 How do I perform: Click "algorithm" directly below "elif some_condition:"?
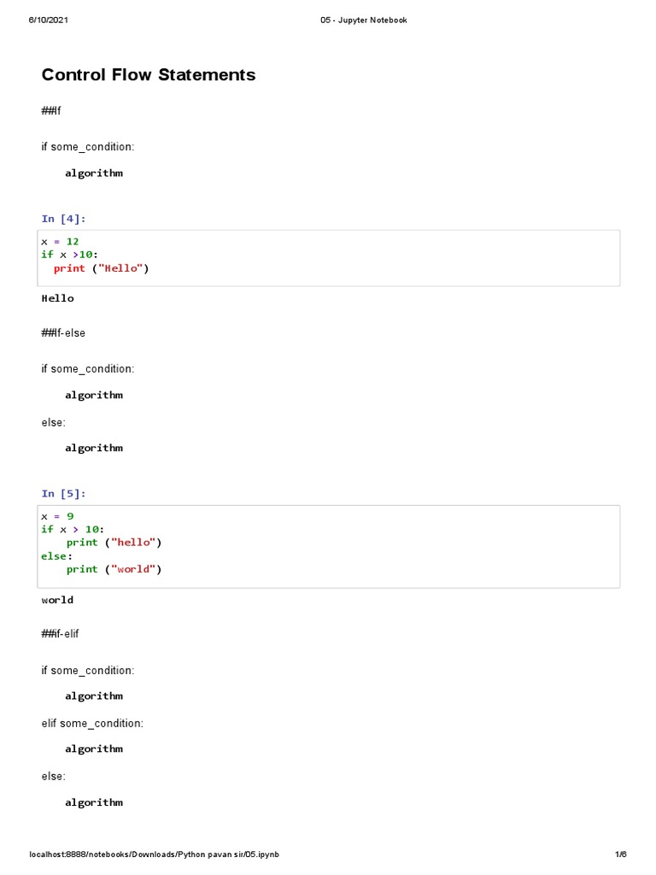94,749
